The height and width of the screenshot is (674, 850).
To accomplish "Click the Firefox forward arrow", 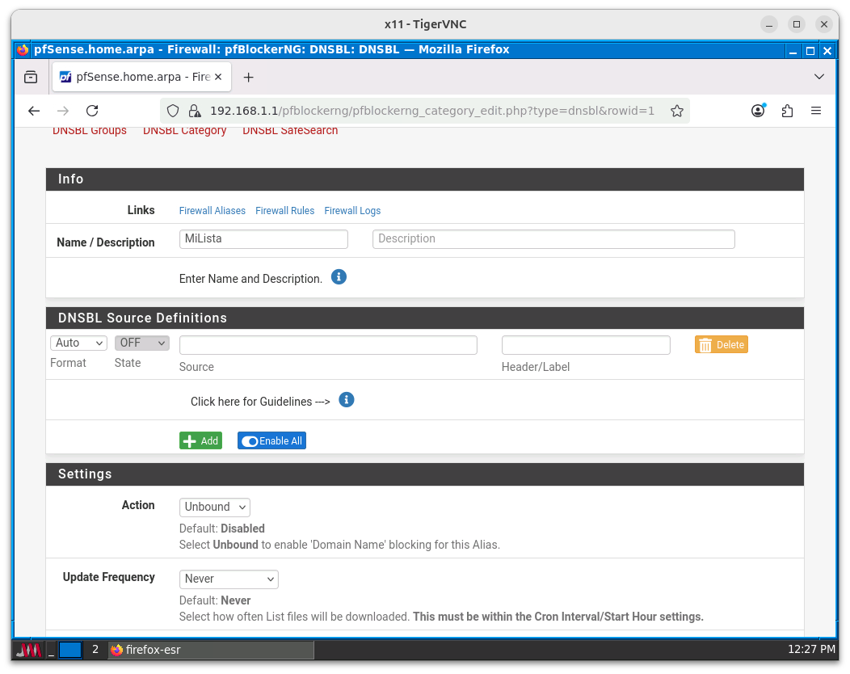I will (x=63, y=112).
